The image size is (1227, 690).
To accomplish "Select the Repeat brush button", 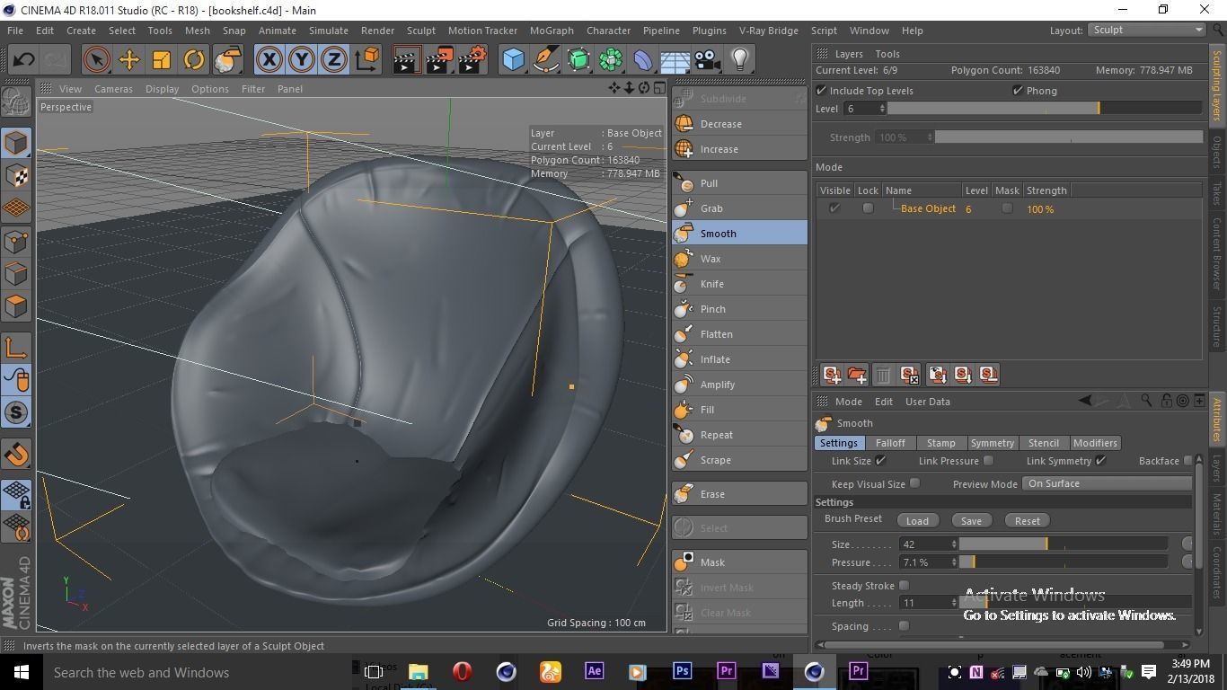I will click(x=739, y=435).
